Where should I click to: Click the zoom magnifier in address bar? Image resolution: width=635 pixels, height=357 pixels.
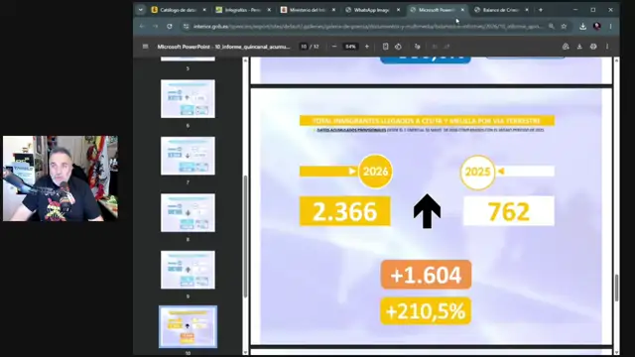(552, 27)
